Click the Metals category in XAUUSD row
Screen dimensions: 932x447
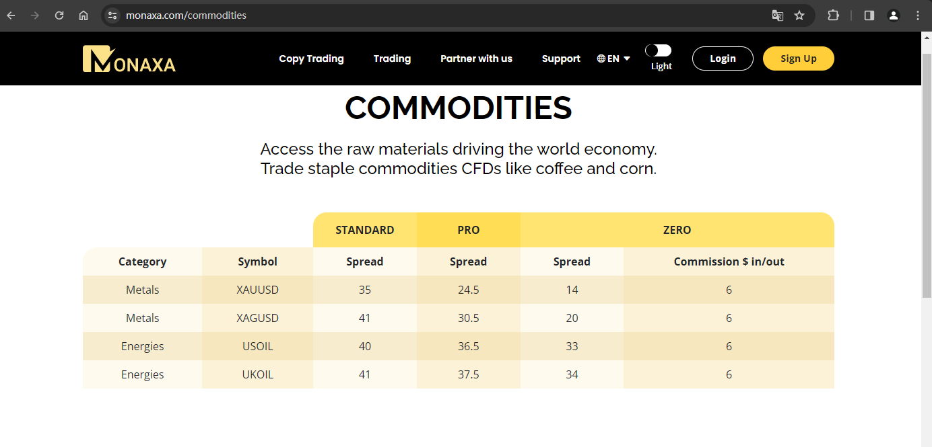(x=142, y=290)
